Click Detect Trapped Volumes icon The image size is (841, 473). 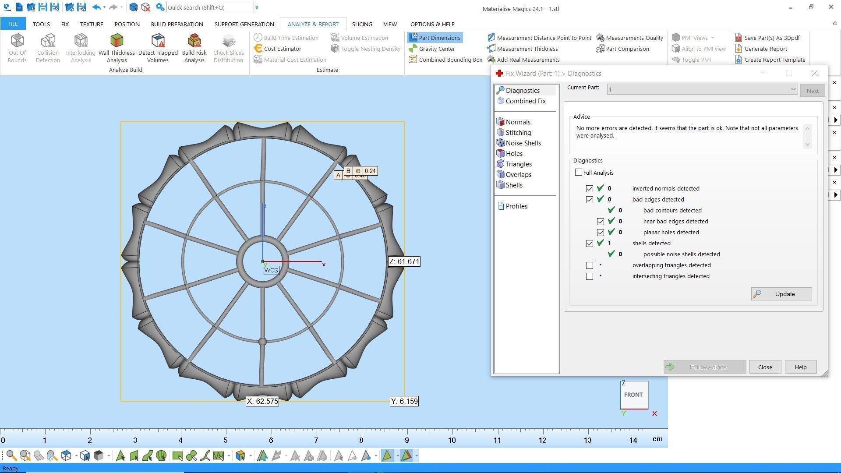[158, 48]
